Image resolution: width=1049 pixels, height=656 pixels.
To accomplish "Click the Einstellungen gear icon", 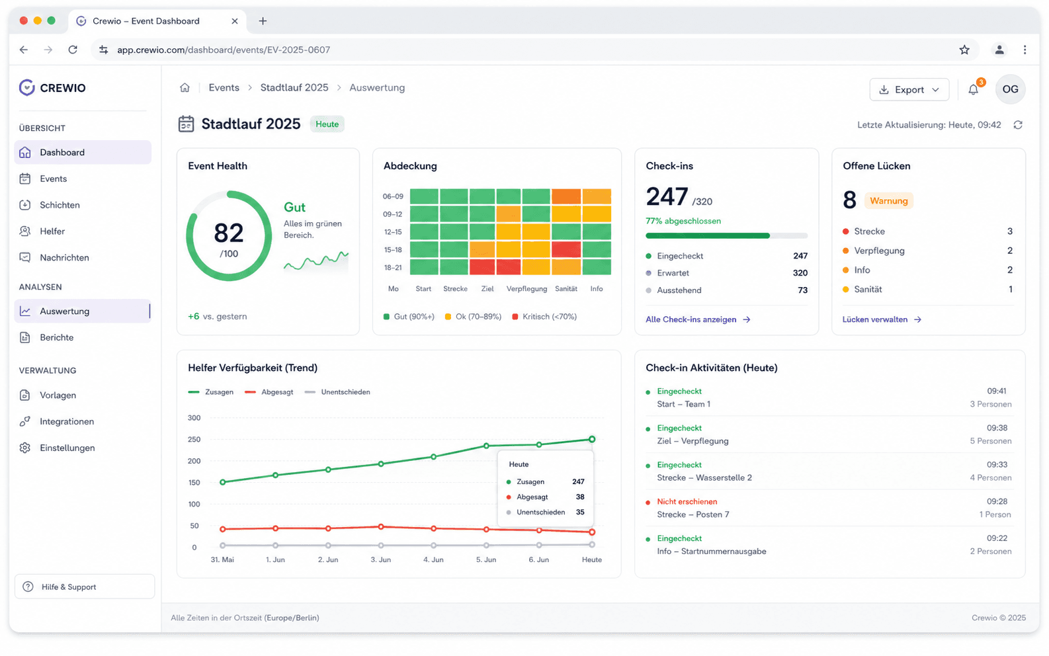I will 25,448.
